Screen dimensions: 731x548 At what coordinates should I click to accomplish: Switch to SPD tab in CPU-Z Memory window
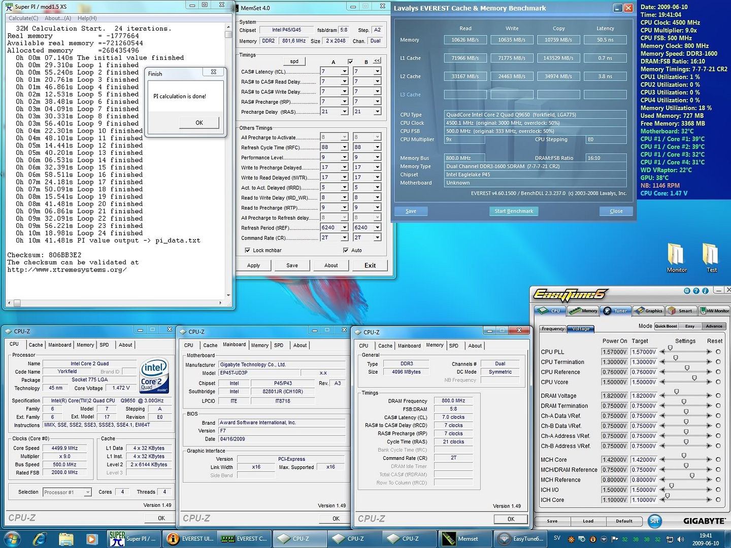(454, 346)
